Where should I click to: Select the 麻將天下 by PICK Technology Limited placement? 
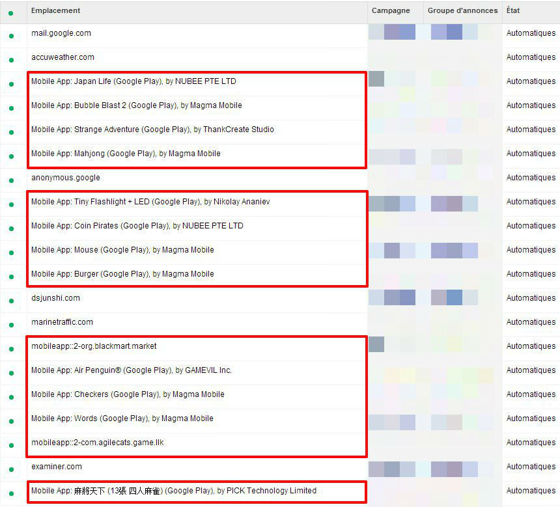(174, 491)
